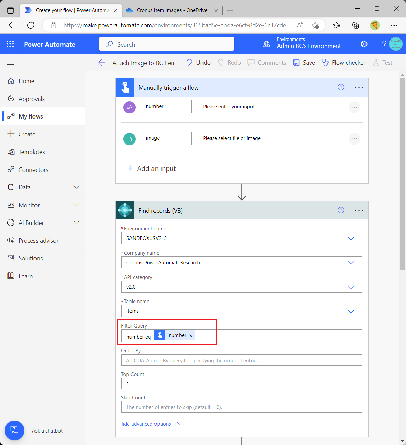Click the back arrow beside flow name
The height and width of the screenshot is (445, 406).
pyautogui.click(x=102, y=62)
